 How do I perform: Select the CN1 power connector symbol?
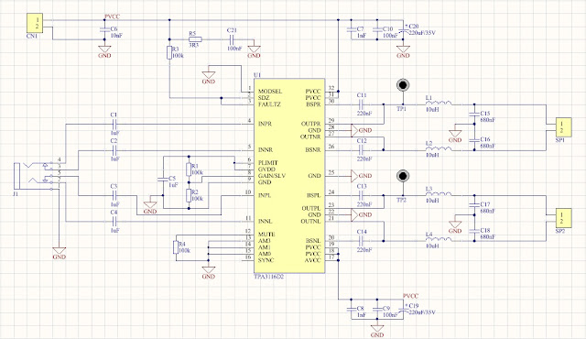(x=35, y=23)
